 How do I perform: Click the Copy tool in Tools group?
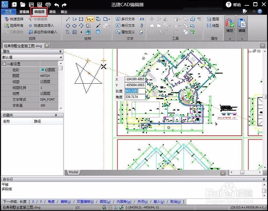pyautogui.click(x=185, y=19)
